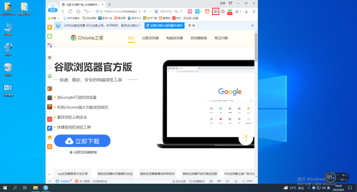Click the search box magnifier icon

(181, 11)
